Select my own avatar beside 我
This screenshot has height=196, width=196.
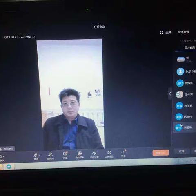[x=181, y=60]
